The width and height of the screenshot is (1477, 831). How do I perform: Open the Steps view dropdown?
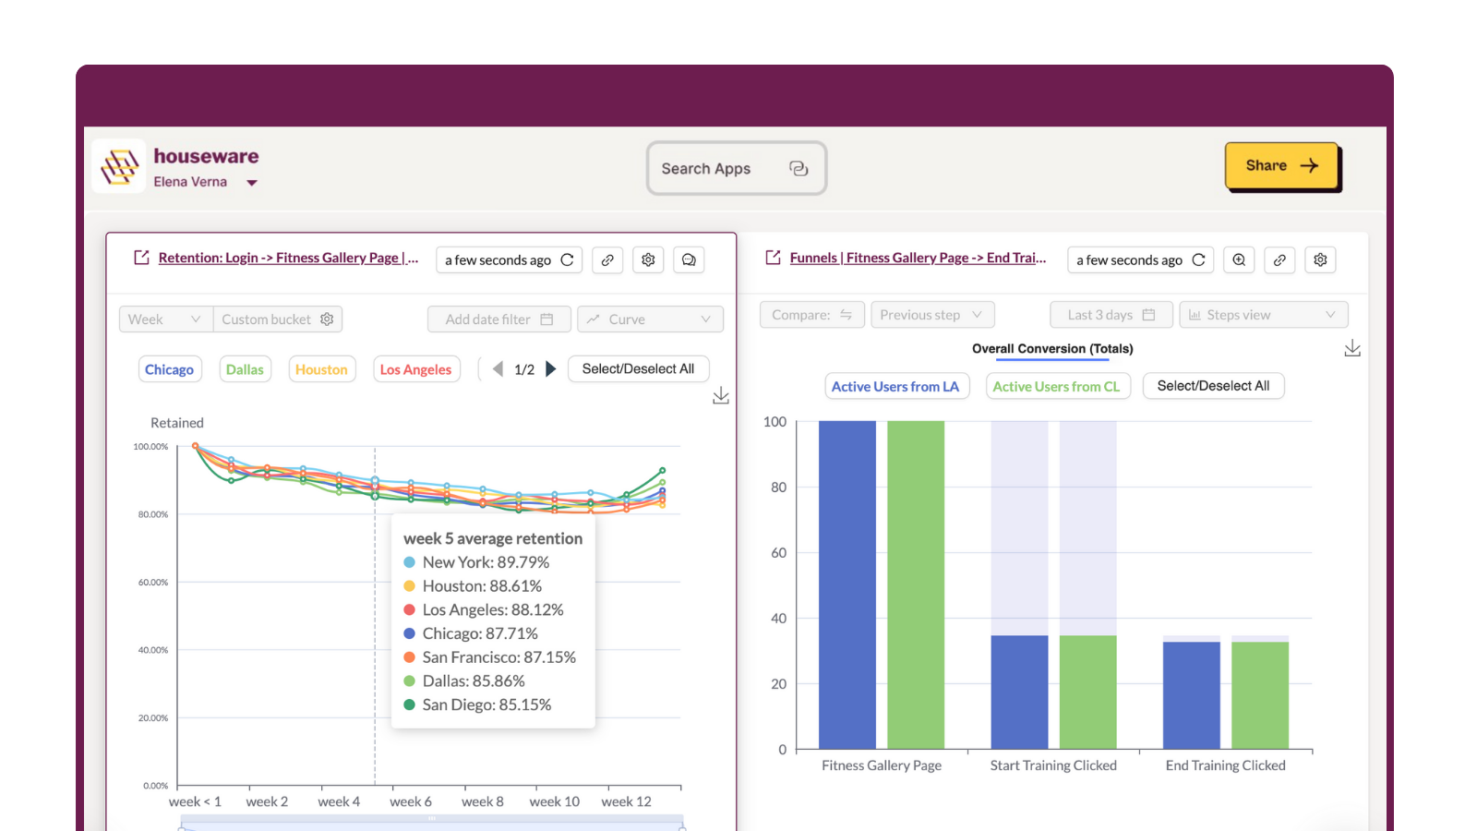pyautogui.click(x=1263, y=314)
